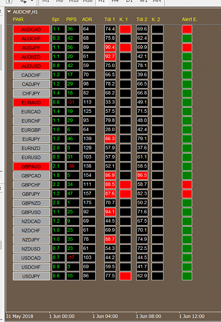Click the 1 Jun 04:00 time label
This screenshot has height=322, width=221.
click(x=105, y=316)
